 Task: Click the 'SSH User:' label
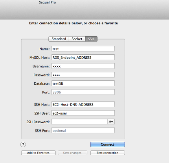point(42,113)
